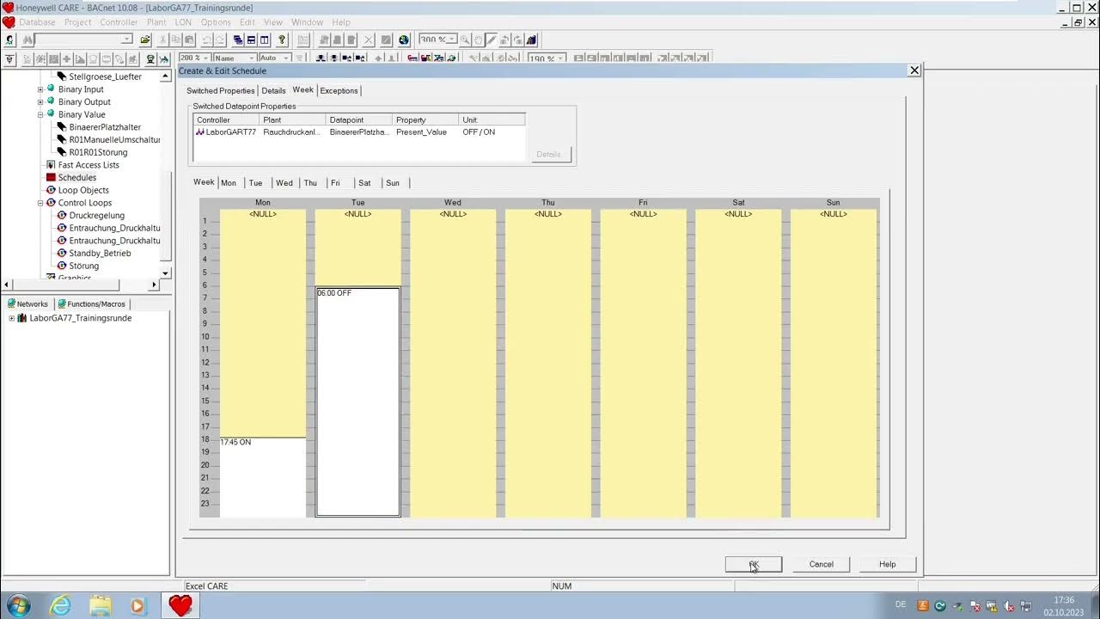This screenshot has height=619, width=1100.
Task: Click the undo arrow icon in CARE toolbar
Action: pos(207,40)
